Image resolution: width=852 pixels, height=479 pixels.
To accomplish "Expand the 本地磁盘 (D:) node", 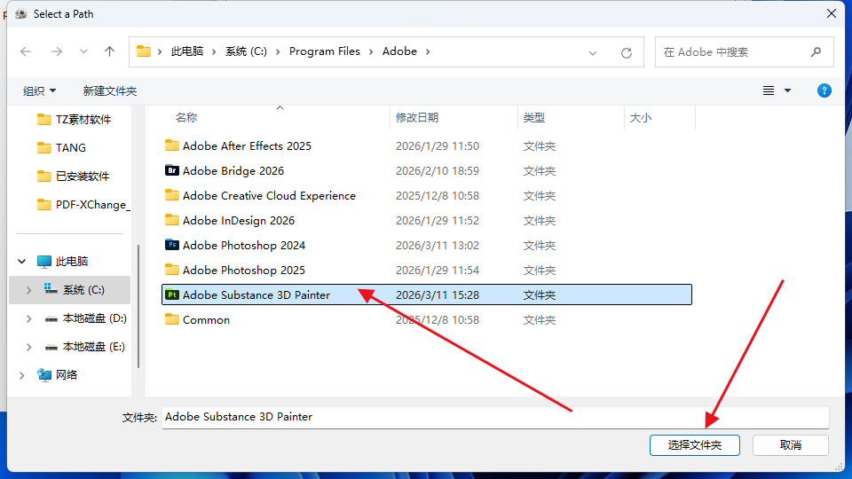I will coord(28,318).
